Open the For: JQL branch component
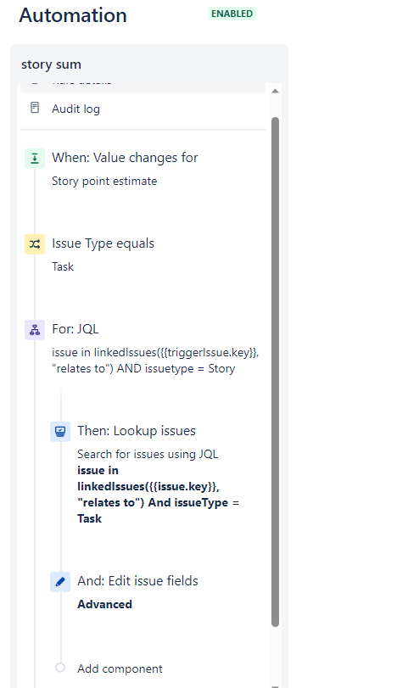The width and height of the screenshot is (408, 688). 75,329
